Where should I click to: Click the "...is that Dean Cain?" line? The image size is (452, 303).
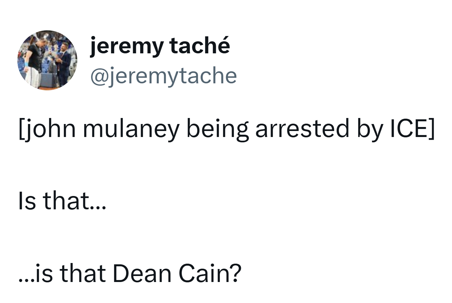130,273
